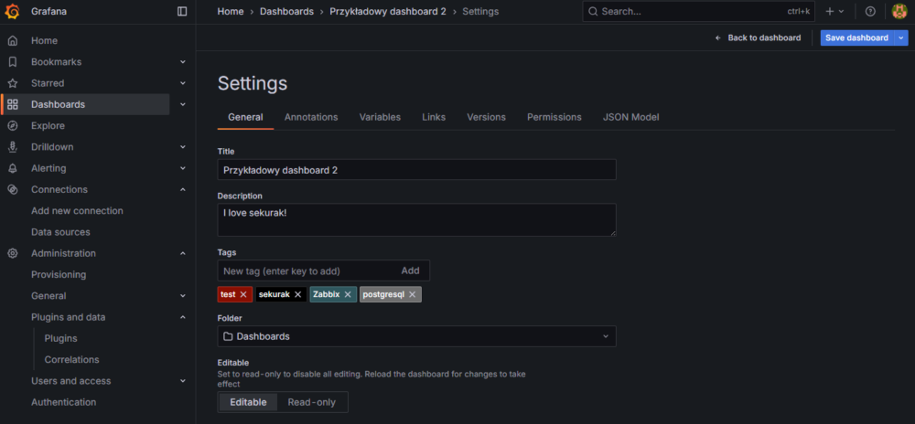This screenshot has width=915, height=424.
Task: Click the Explore compass icon in sidebar
Action: (13, 126)
